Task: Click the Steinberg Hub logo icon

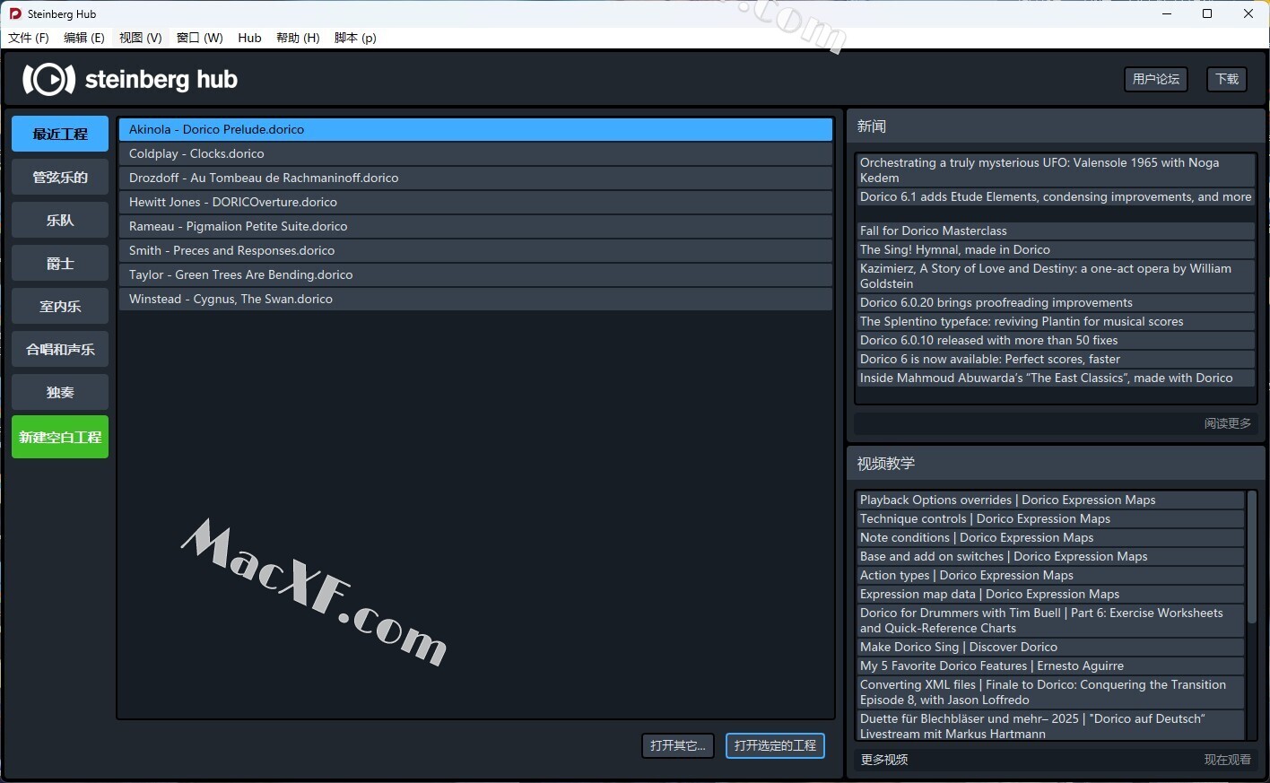Action: [48, 80]
